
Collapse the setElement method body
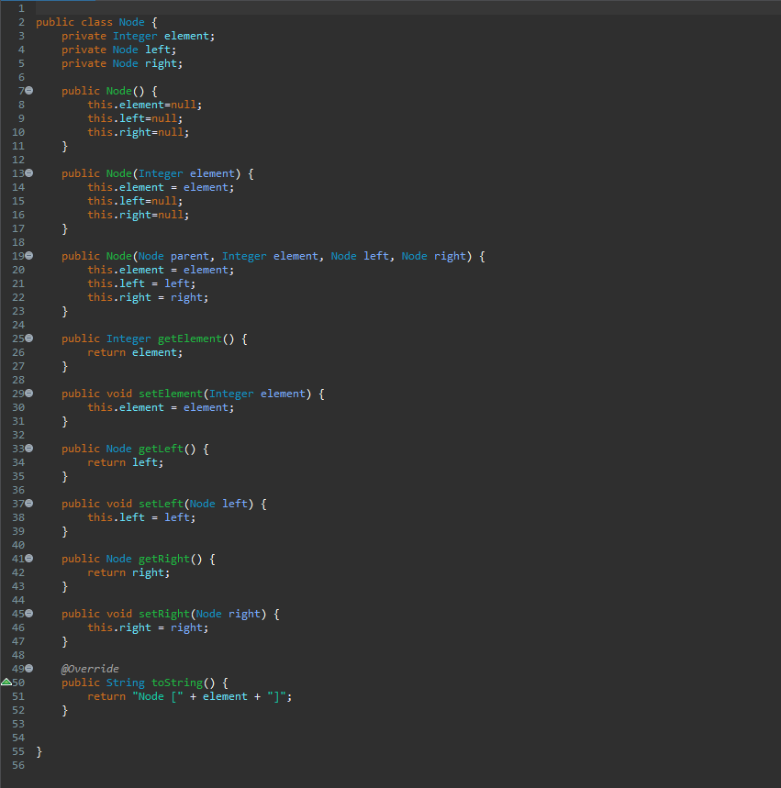(28, 393)
